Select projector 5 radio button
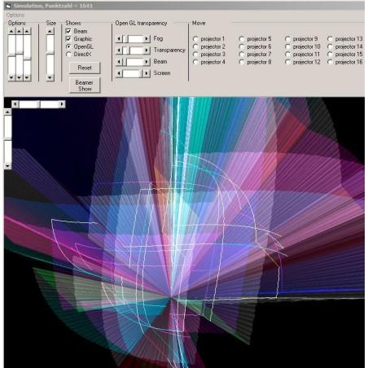368x368 pixels. pyautogui.click(x=241, y=39)
